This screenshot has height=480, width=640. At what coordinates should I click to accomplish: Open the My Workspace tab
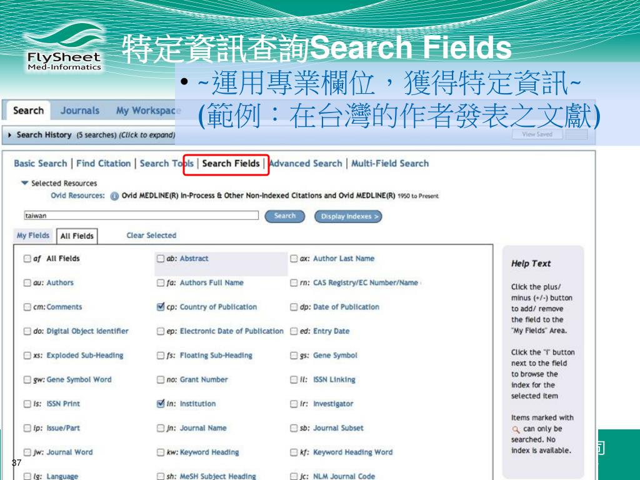147,111
